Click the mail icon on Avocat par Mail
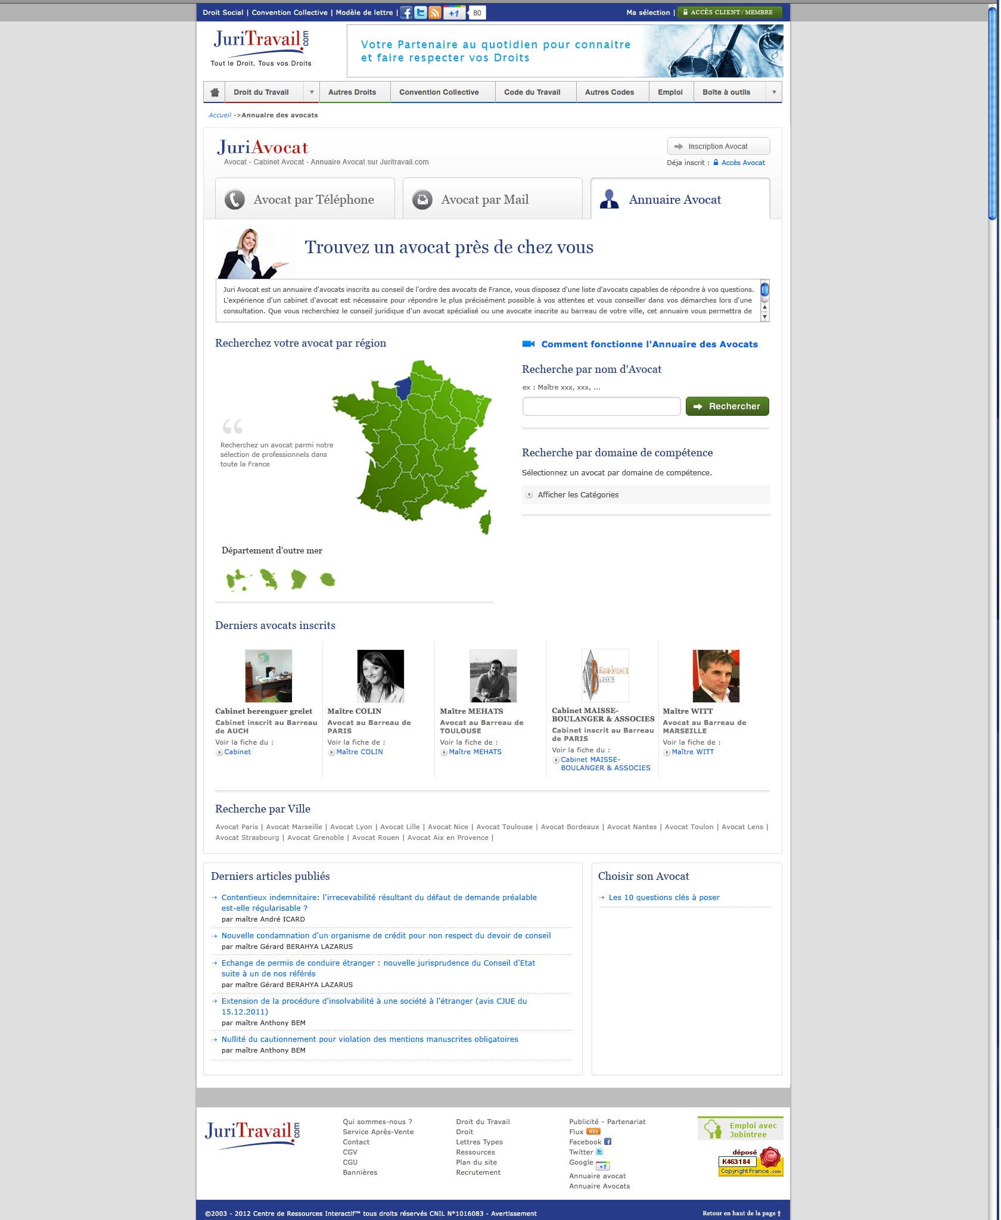The width and height of the screenshot is (1001, 1220). [422, 200]
